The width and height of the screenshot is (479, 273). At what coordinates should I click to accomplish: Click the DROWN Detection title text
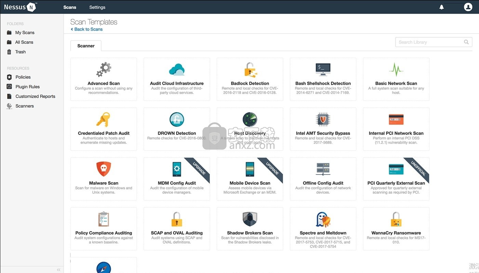(177, 133)
